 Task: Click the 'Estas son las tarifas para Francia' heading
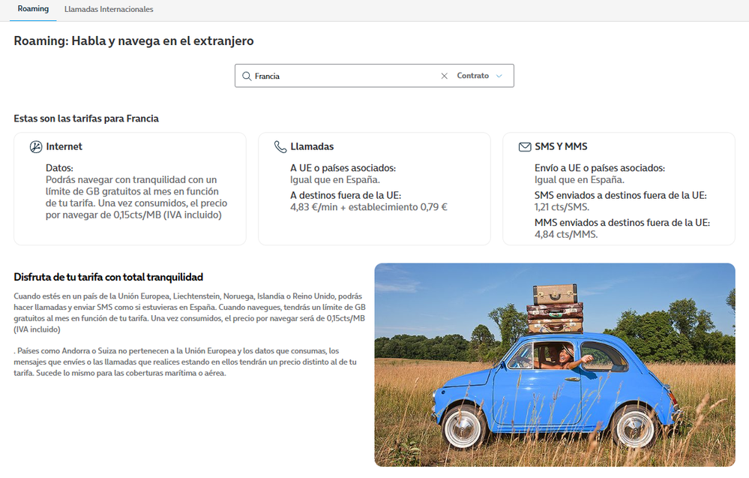pyautogui.click(x=86, y=119)
